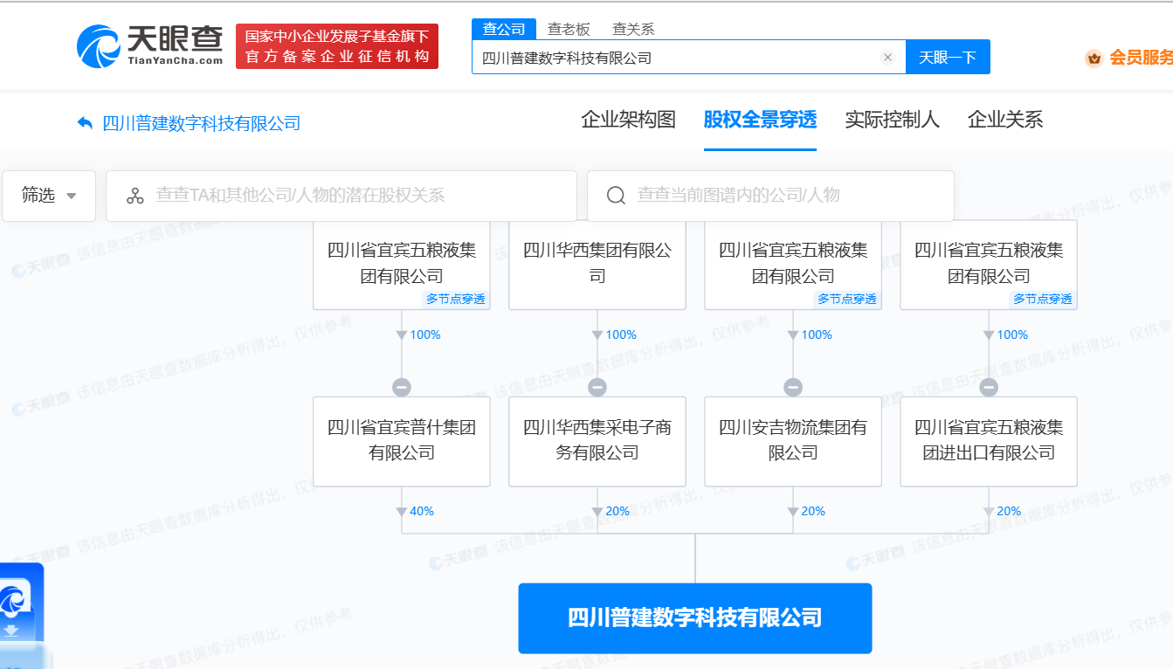Select the 股权全景穿透 tab
Image resolution: width=1173 pixels, height=669 pixels.
tap(760, 120)
